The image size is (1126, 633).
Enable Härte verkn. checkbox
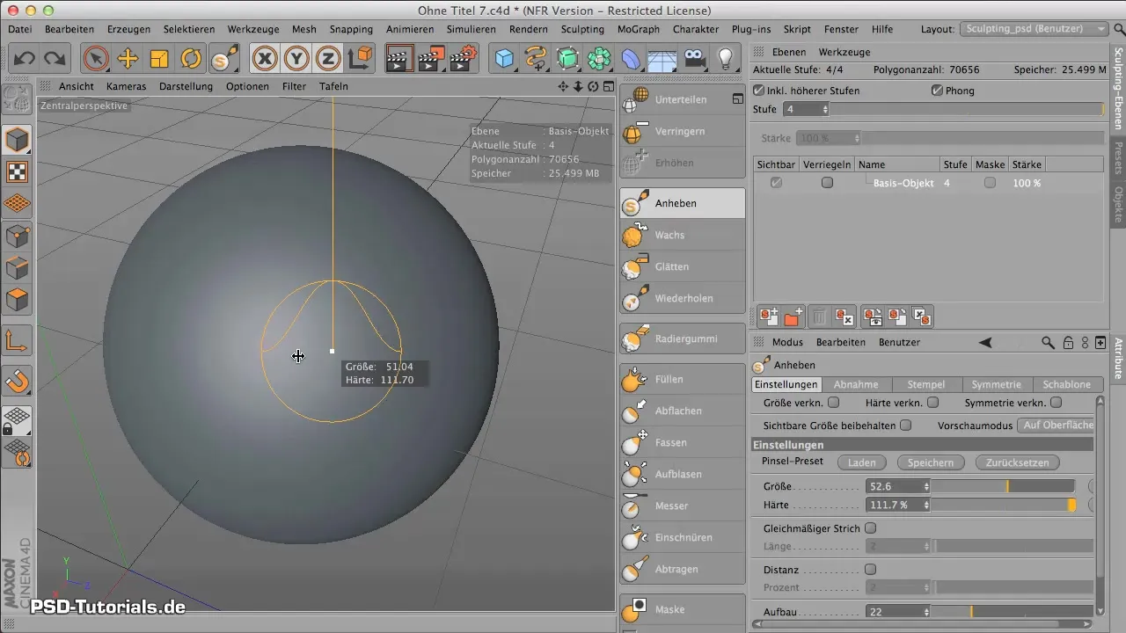pos(933,403)
